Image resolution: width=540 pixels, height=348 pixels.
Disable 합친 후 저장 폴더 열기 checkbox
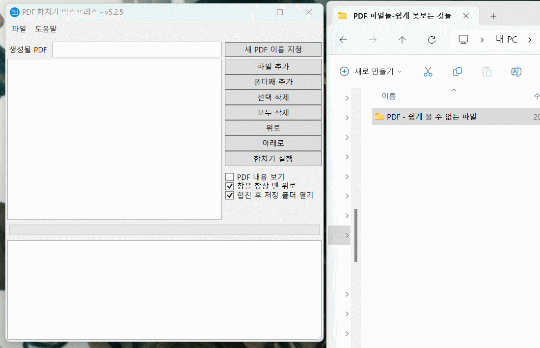pos(229,195)
